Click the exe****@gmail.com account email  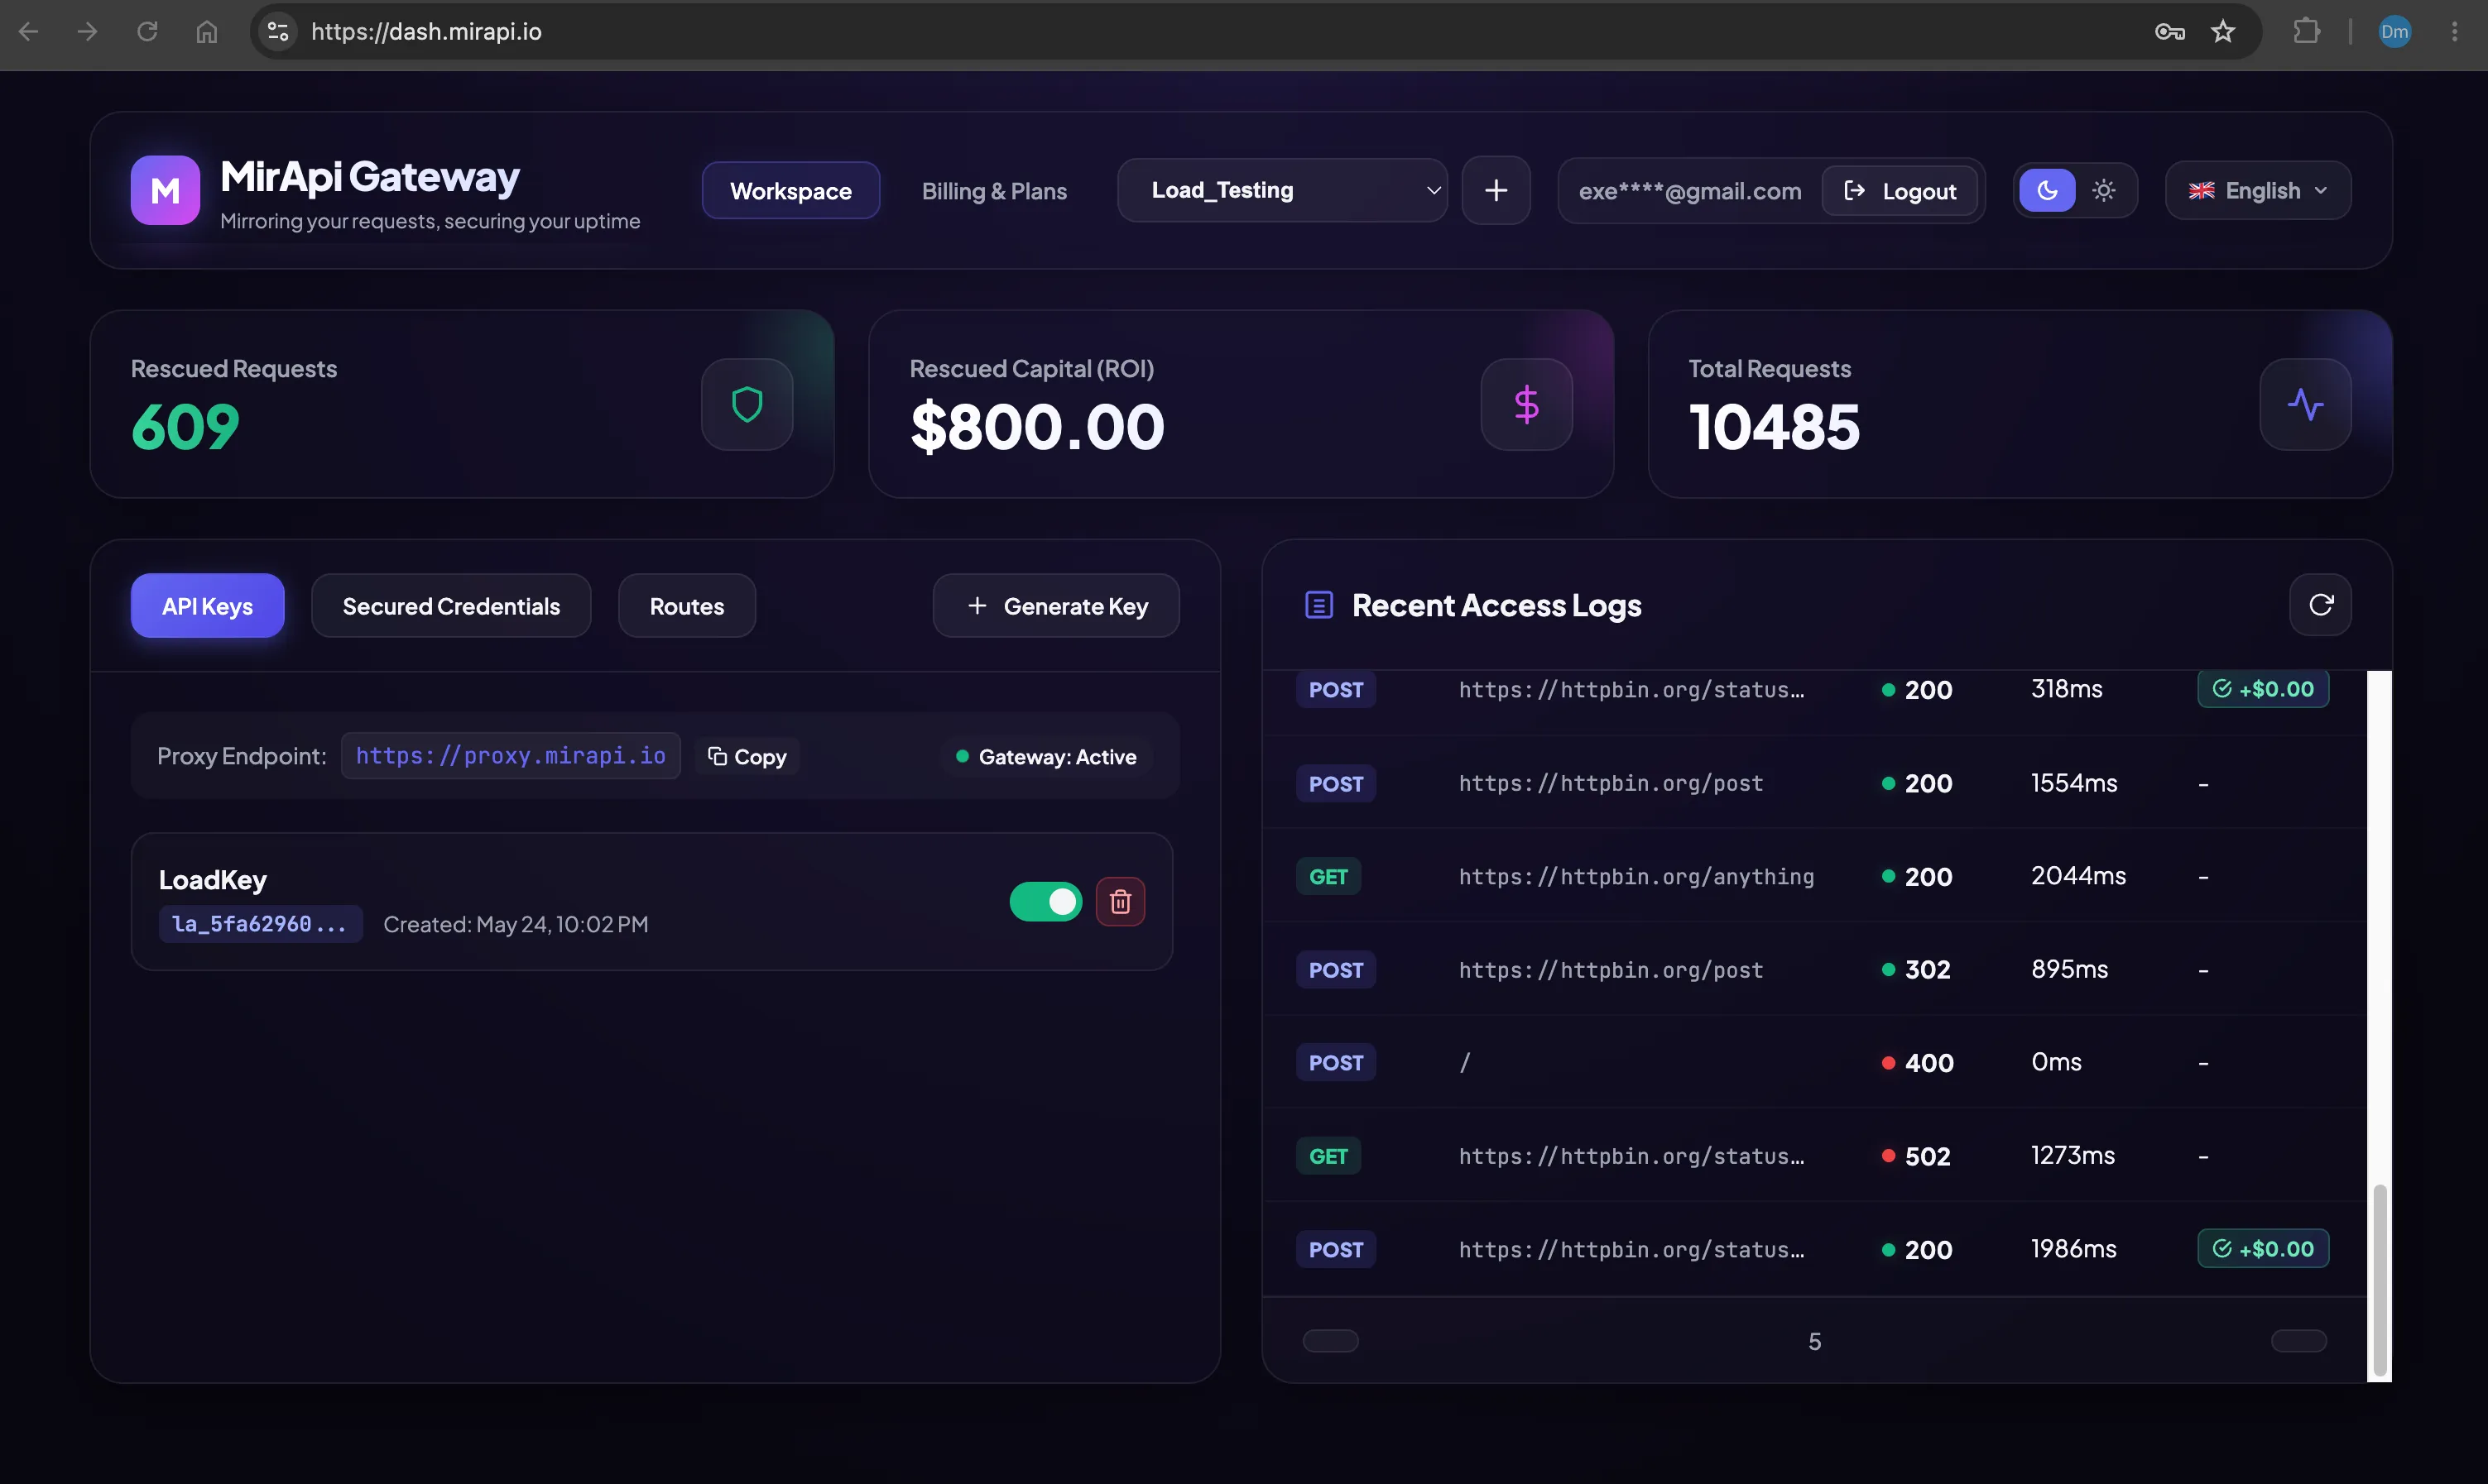[1689, 191]
